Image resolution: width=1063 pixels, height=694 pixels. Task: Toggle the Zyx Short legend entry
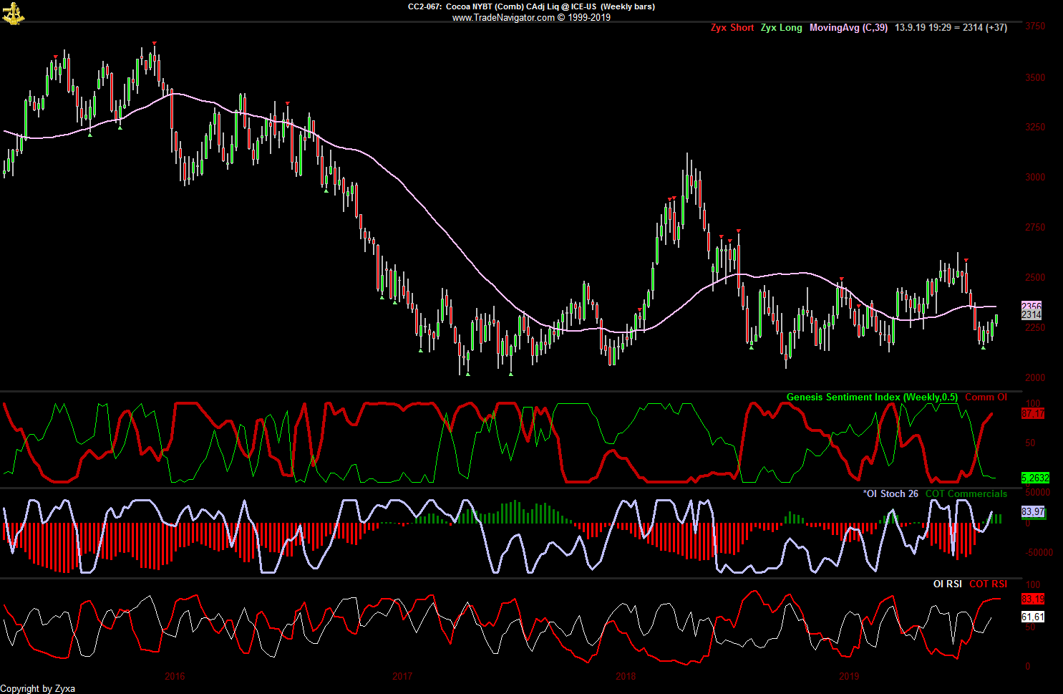tap(732, 28)
